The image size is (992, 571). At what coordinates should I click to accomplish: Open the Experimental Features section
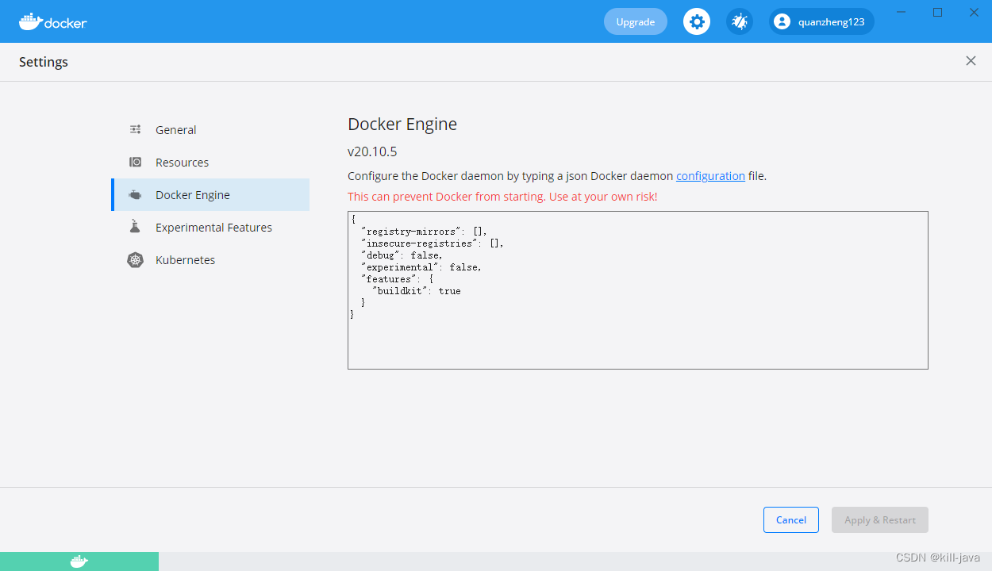(x=210, y=228)
